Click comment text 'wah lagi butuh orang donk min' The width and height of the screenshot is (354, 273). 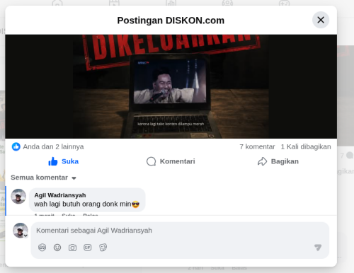coord(82,204)
